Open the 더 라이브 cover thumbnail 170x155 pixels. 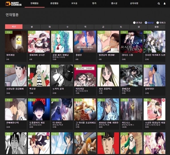tap(62, 109)
